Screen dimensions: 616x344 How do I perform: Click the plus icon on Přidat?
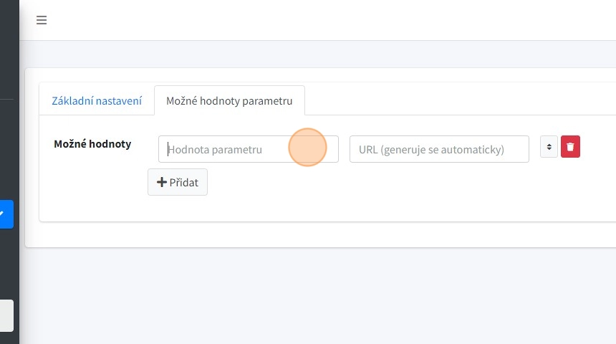[162, 183]
